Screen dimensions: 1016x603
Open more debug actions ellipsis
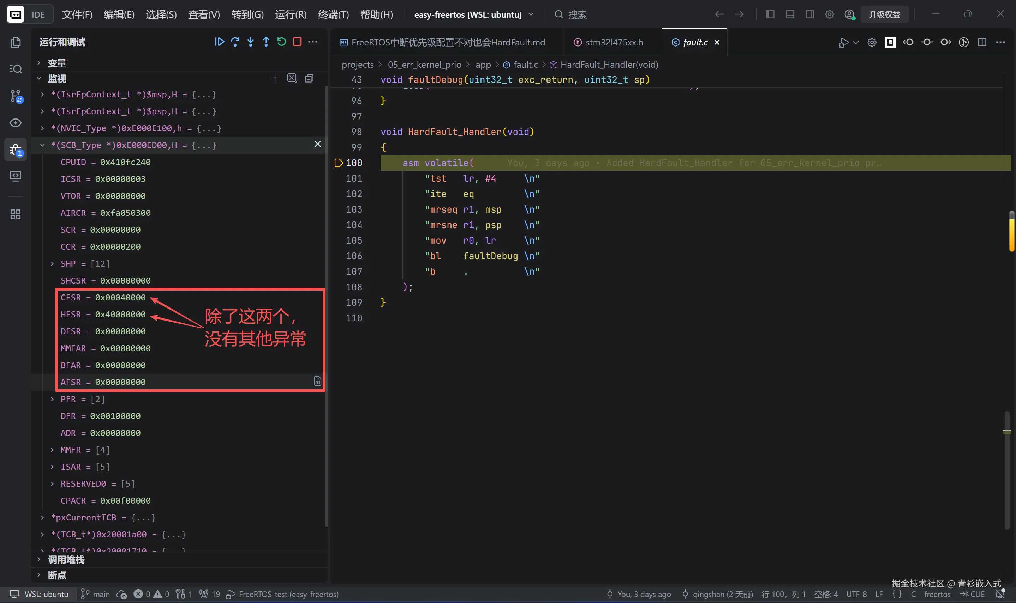(x=313, y=42)
